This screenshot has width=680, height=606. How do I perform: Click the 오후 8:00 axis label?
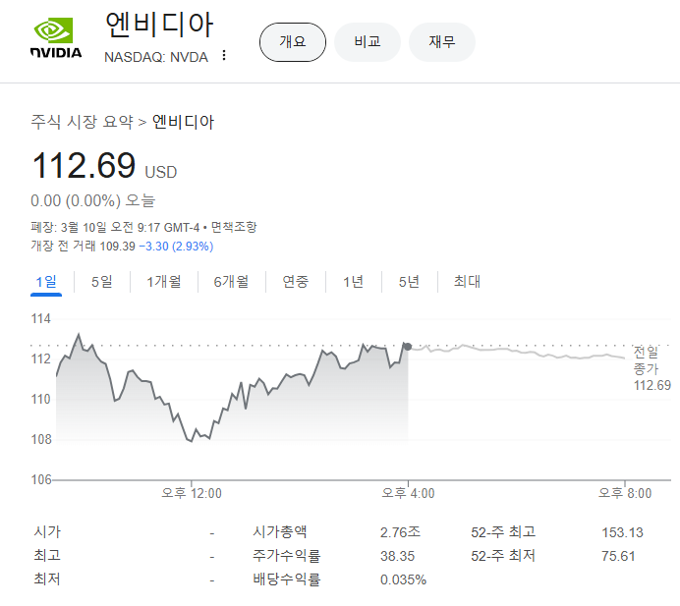pyautogui.click(x=625, y=493)
